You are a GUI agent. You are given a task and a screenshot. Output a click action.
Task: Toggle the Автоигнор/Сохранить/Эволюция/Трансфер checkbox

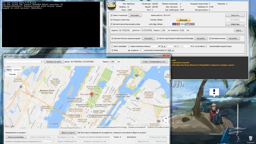(158, 38)
